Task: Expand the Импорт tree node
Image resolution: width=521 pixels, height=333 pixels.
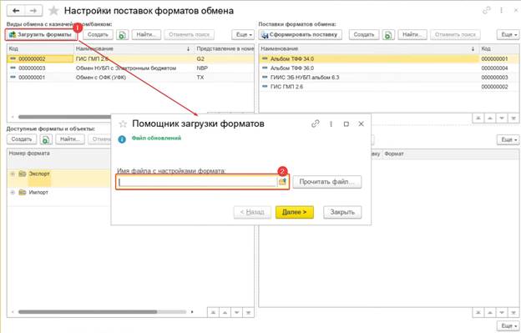Action: 13,192
